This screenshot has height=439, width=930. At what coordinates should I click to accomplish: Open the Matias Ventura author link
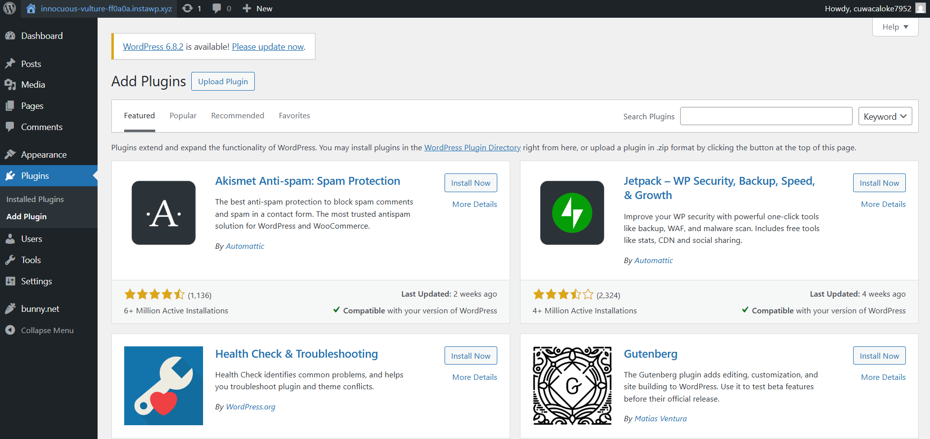(660, 418)
